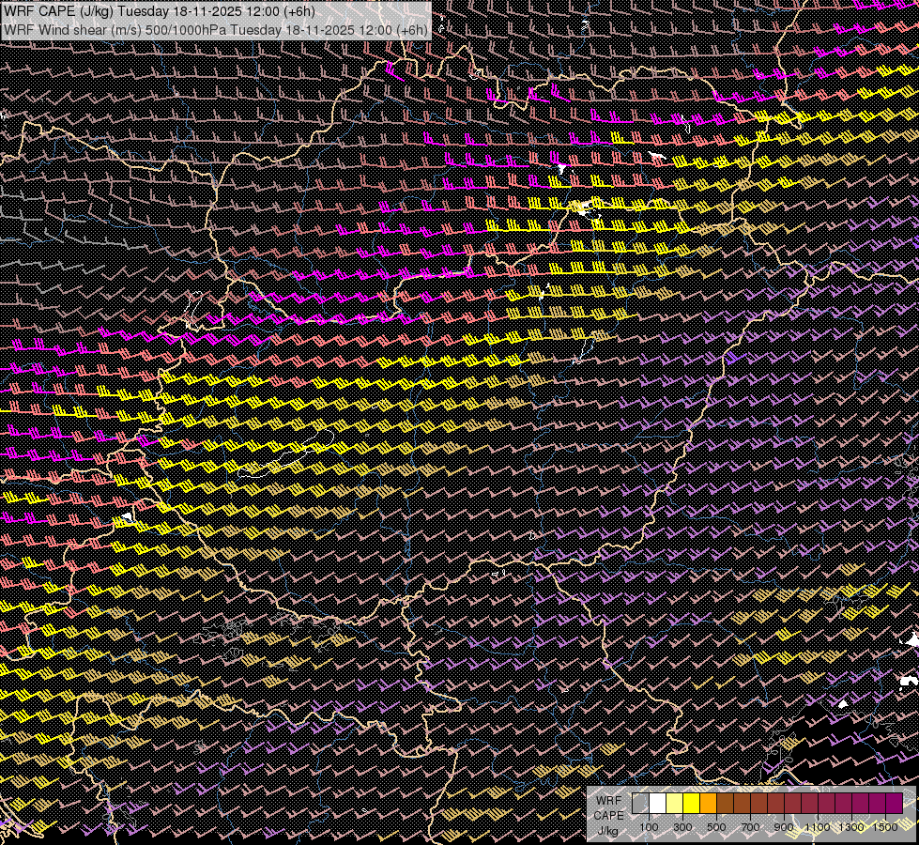Viewport: 919px width, 845px height.
Task: Select the bright yellow swatch in the CAPE legend
Action: pyautogui.click(x=692, y=804)
